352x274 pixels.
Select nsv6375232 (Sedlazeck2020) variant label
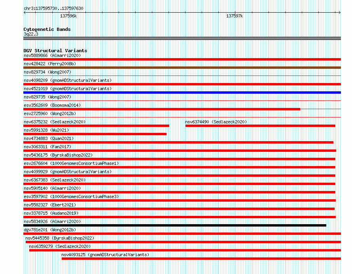click(55, 122)
